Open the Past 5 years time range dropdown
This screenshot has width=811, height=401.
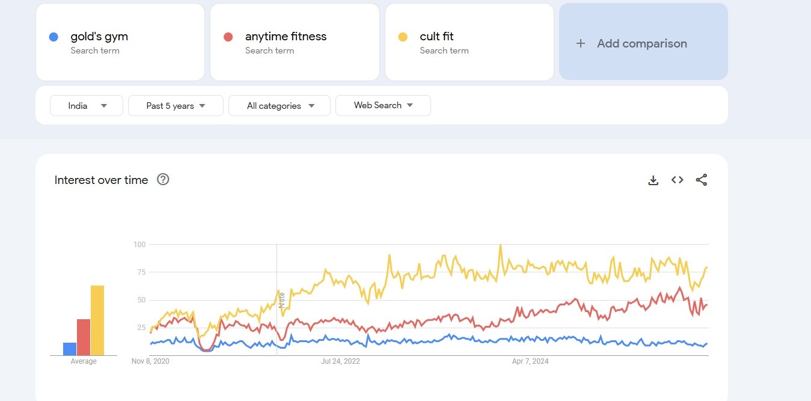pyautogui.click(x=176, y=106)
